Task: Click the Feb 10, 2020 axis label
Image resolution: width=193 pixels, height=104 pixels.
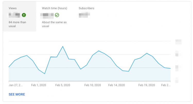Action: 93,85
